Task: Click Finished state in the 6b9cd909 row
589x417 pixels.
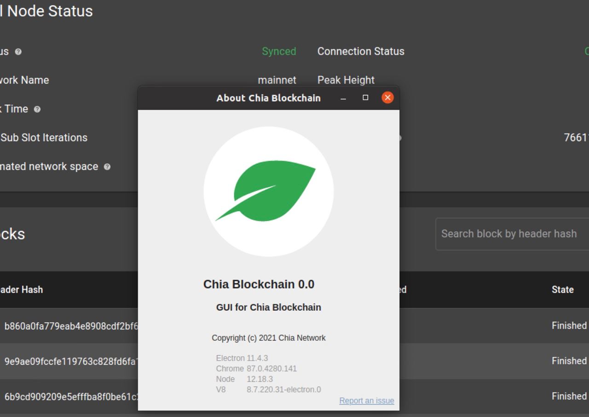Action: (x=569, y=396)
